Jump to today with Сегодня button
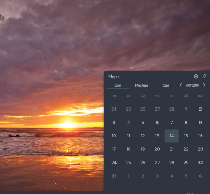The width and height of the screenshot is (210, 194). tap(192, 85)
